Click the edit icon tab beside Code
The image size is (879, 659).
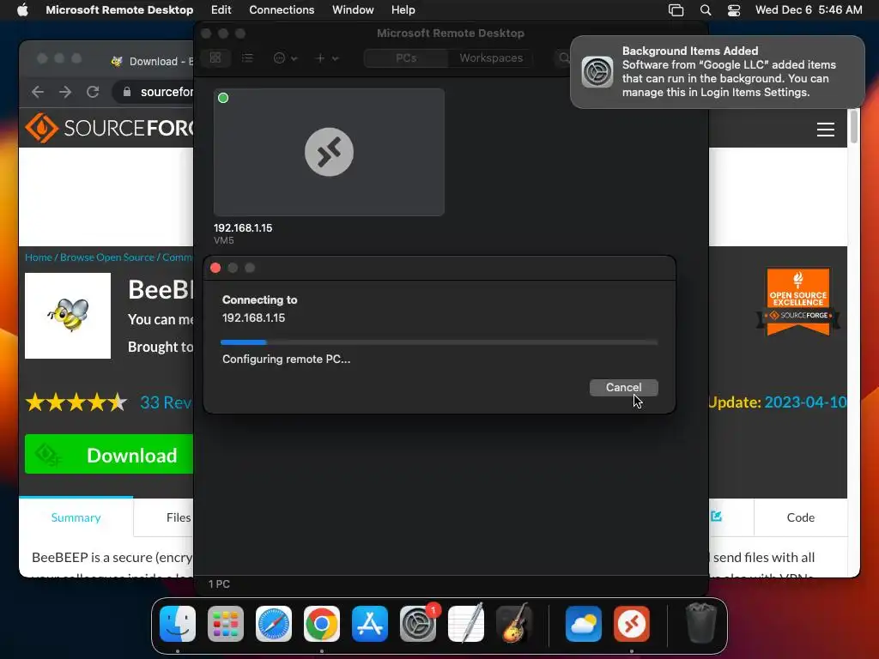pyautogui.click(x=717, y=516)
